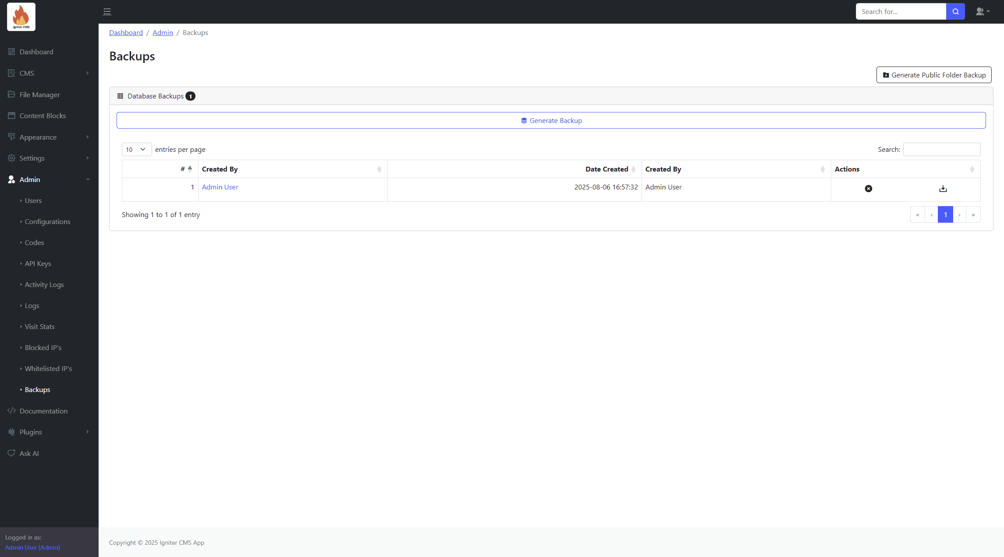Open File Manager from the sidebar

(39, 95)
